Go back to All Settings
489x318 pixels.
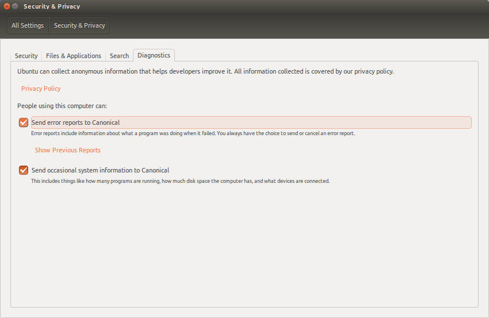28,25
